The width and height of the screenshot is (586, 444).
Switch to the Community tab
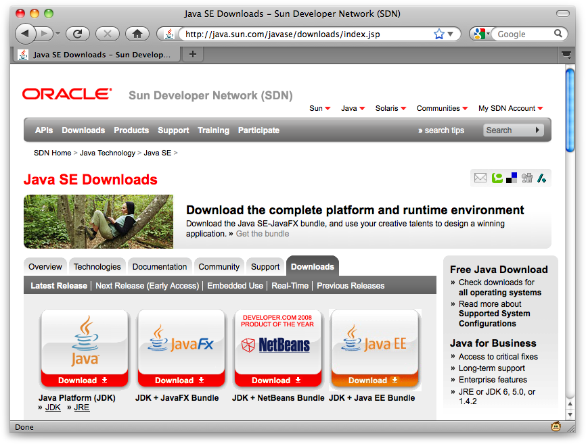(219, 267)
